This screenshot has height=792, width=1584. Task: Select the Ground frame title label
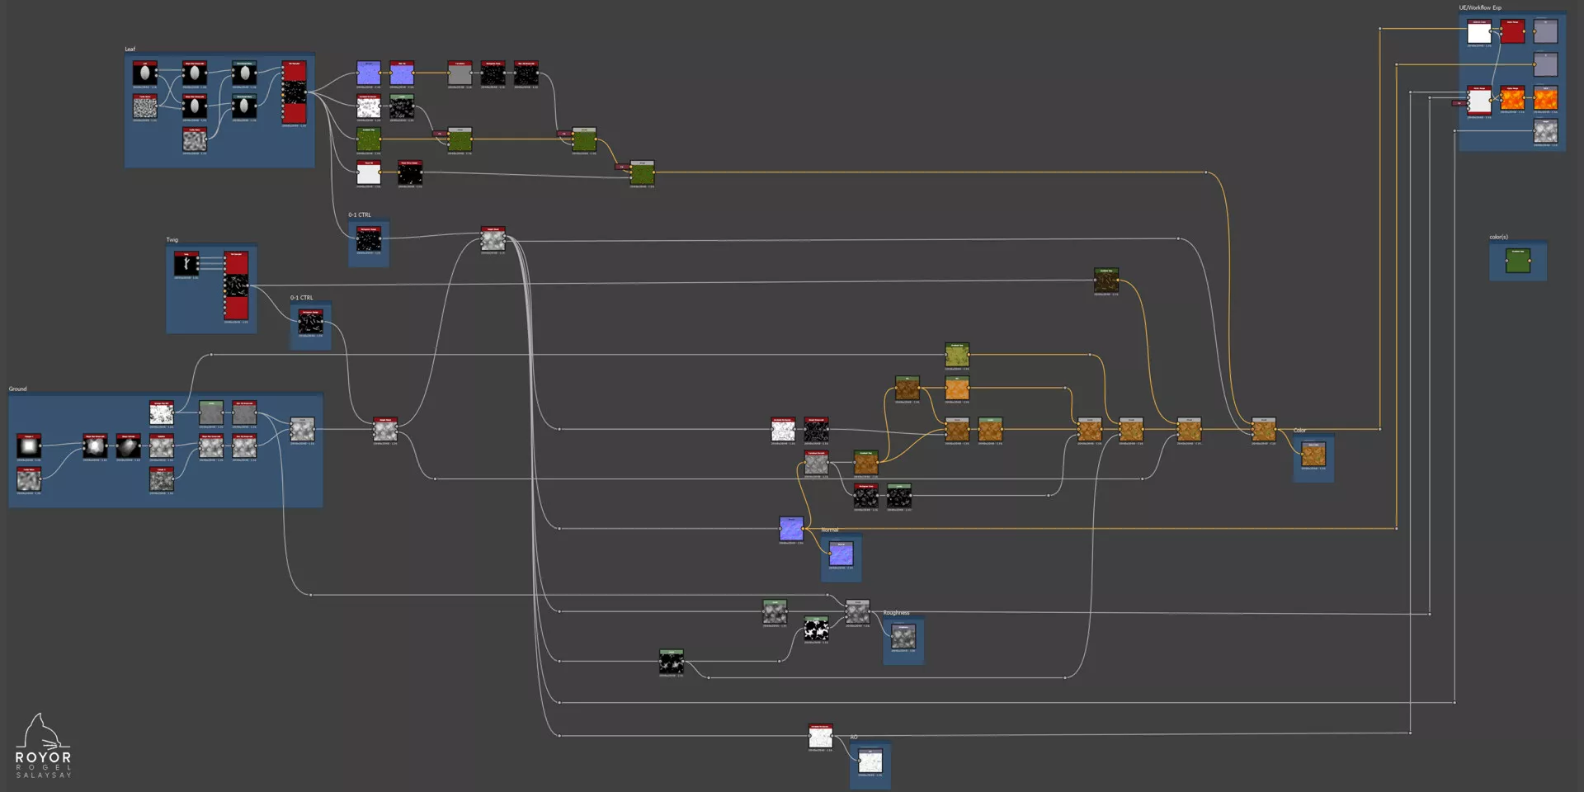point(18,389)
